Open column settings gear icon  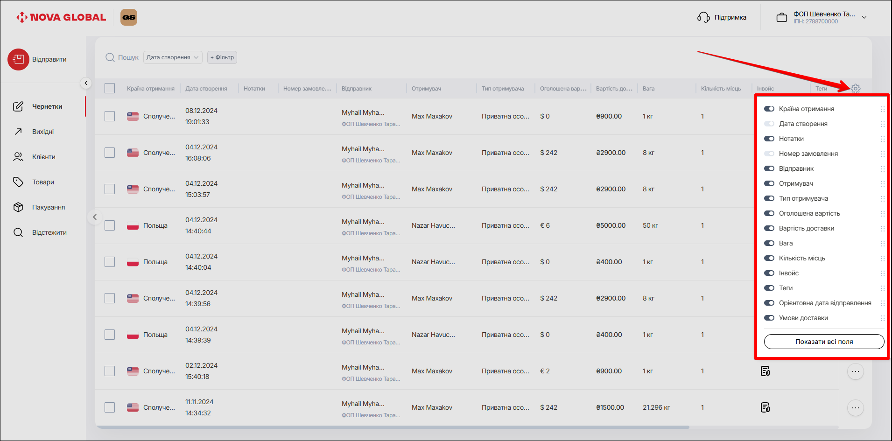855,89
